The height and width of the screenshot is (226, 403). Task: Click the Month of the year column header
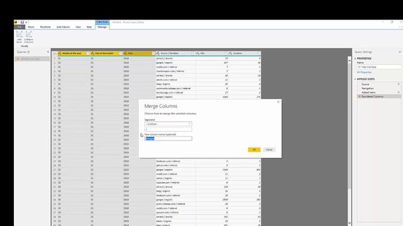pos(74,53)
